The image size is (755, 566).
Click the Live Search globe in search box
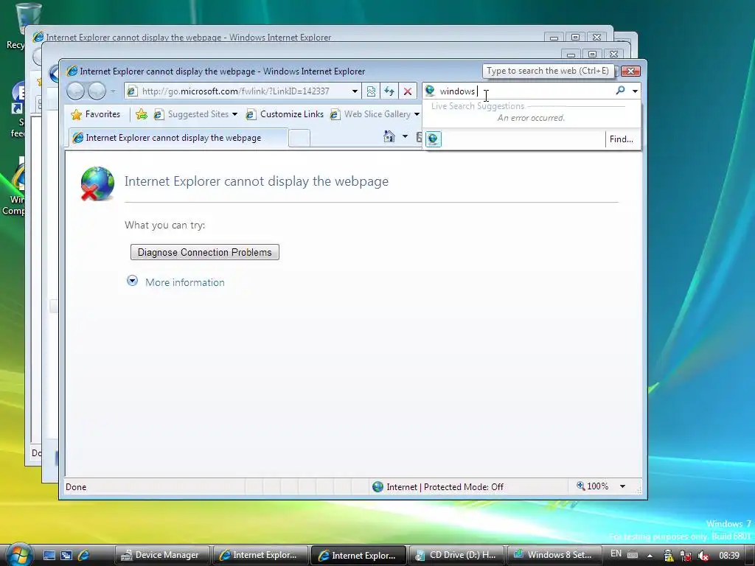click(x=430, y=91)
